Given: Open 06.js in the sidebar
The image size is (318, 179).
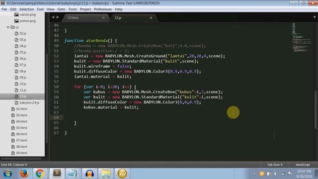Looking at the screenshot, I should (x=23, y=59).
